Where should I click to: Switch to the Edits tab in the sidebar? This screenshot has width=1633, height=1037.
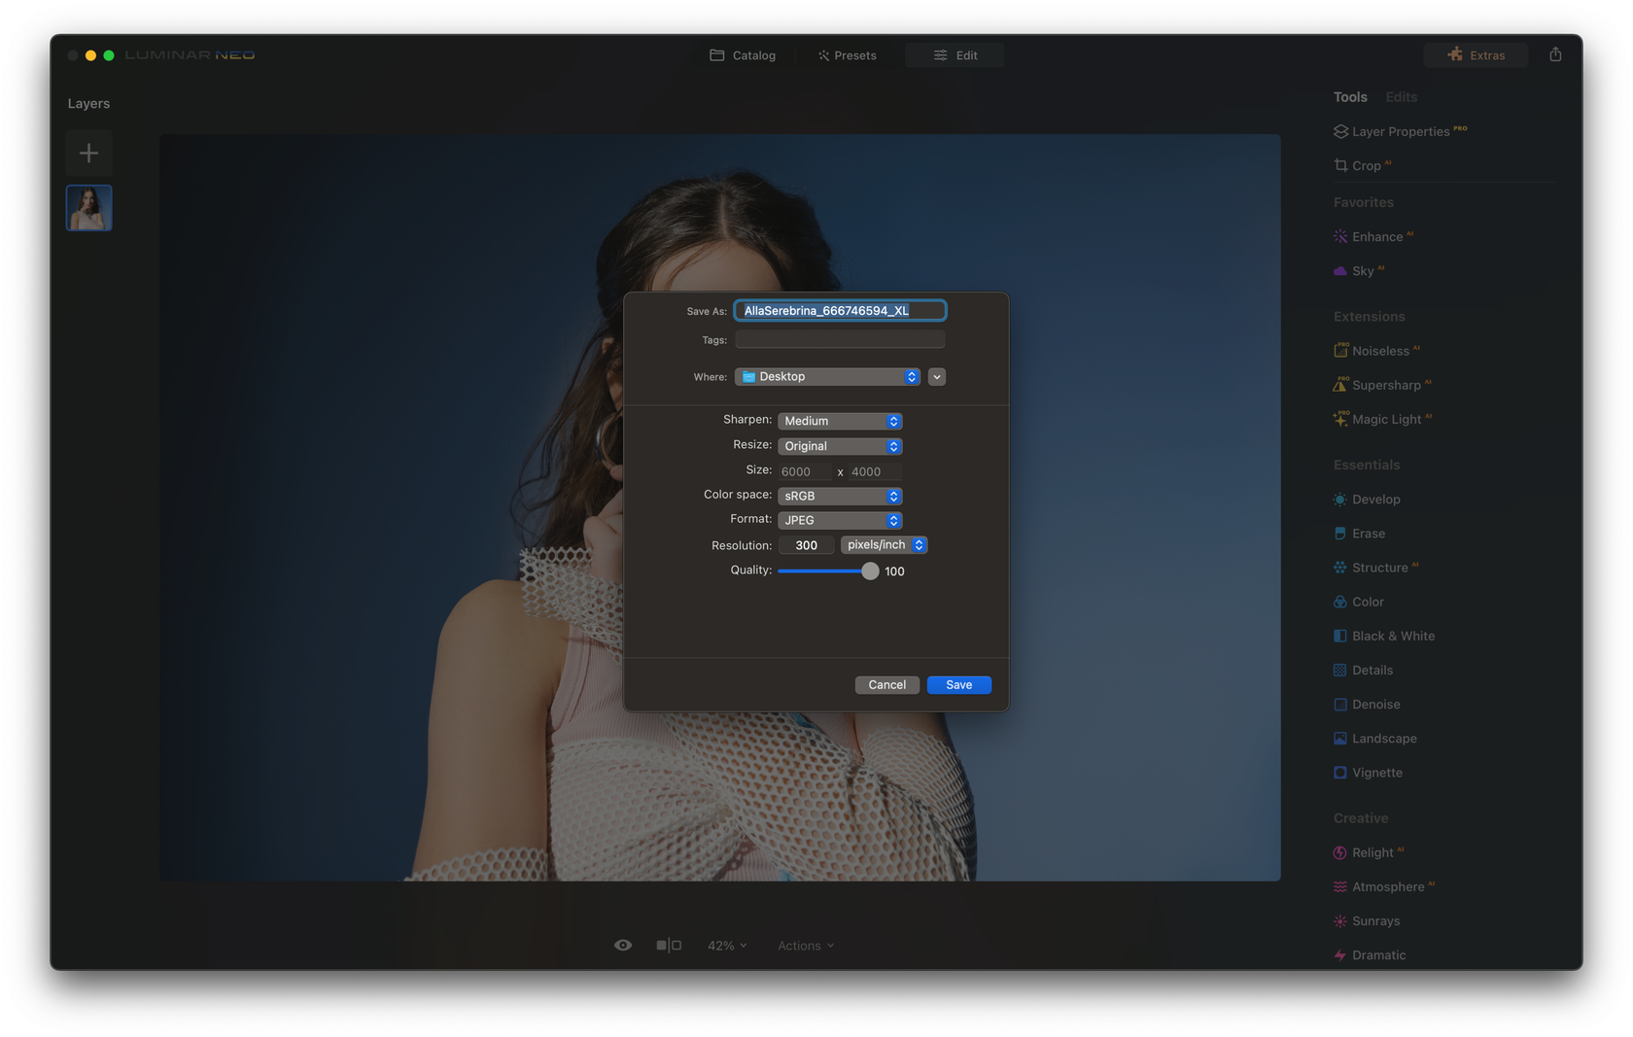[1401, 96]
